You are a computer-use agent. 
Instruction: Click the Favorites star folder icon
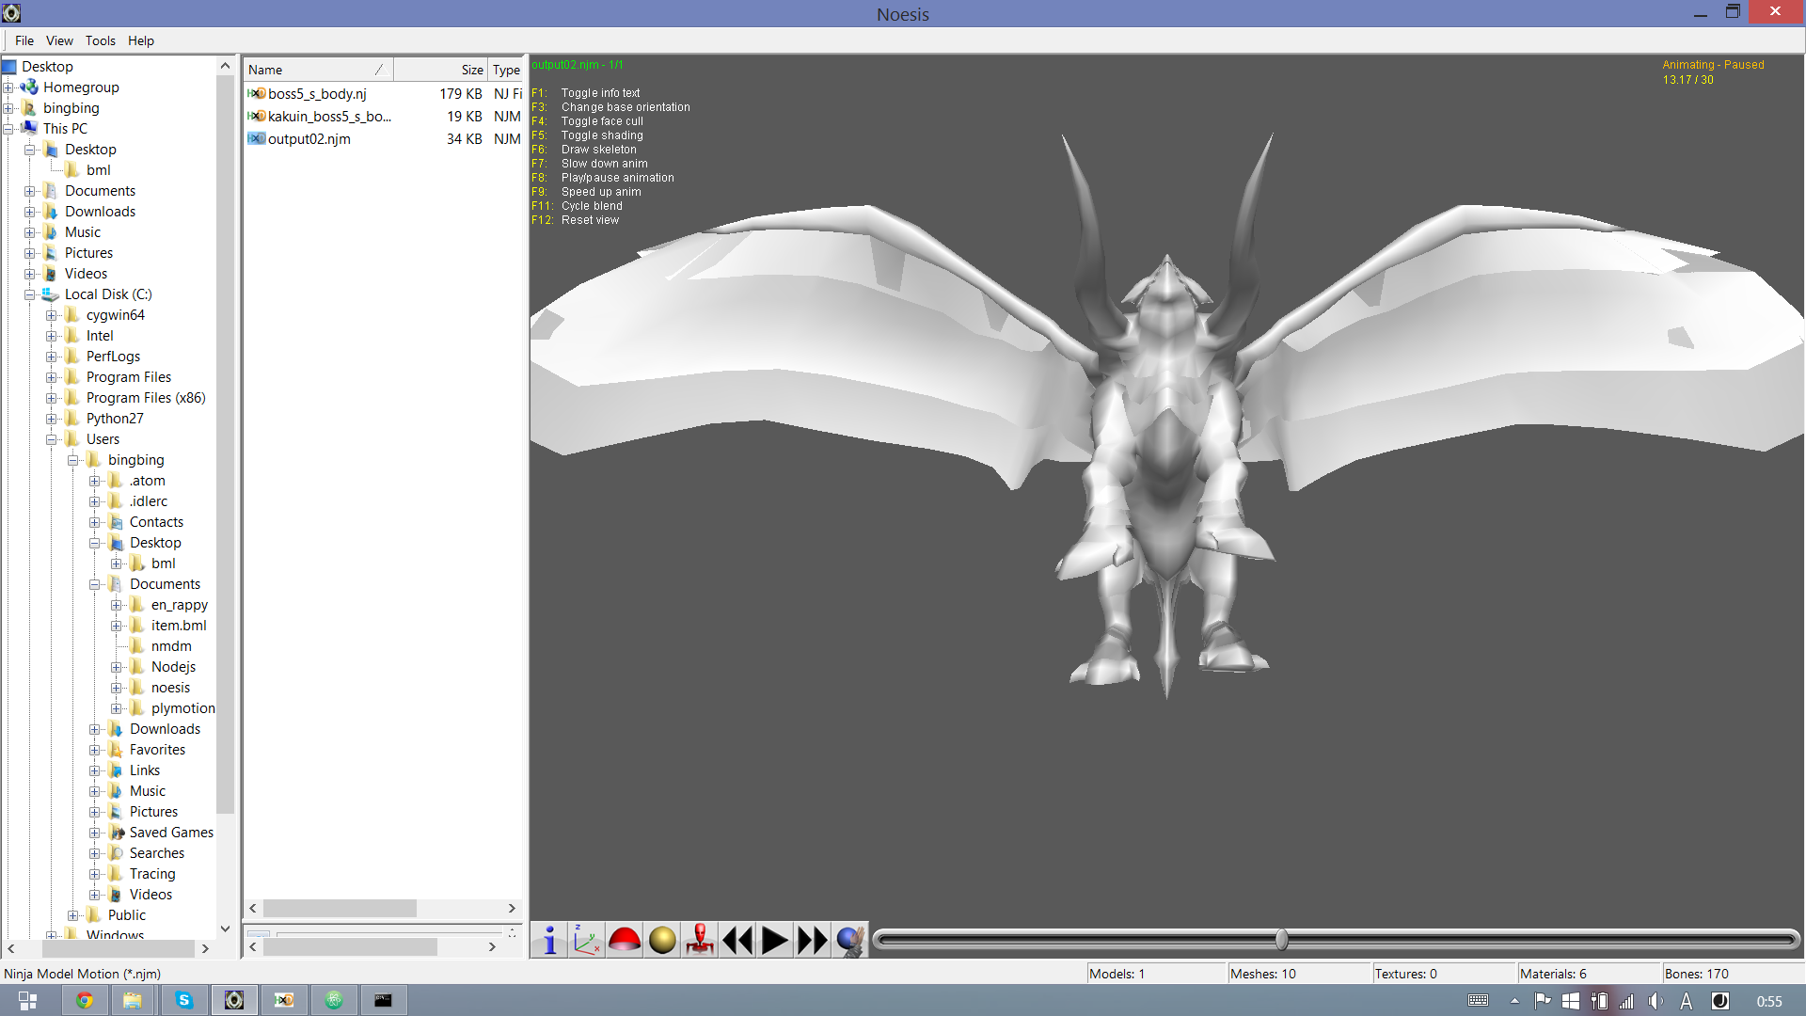tap(116, 750)
